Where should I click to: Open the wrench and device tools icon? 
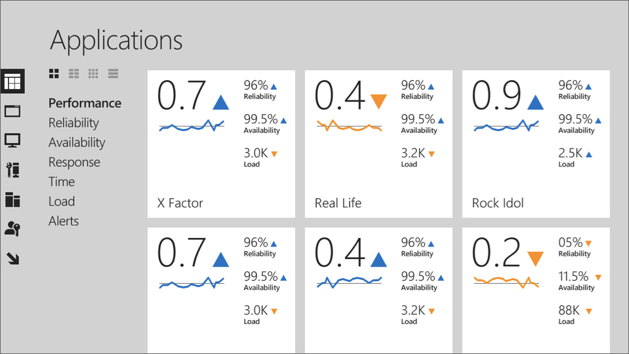click(x=12, y=170)
